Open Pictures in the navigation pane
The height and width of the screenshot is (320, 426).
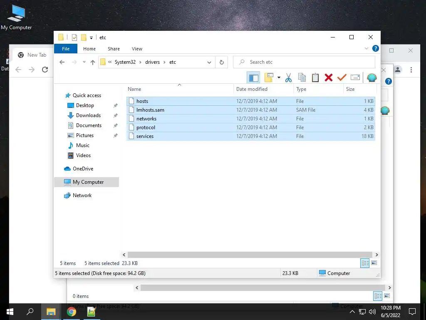coord(80,135)
